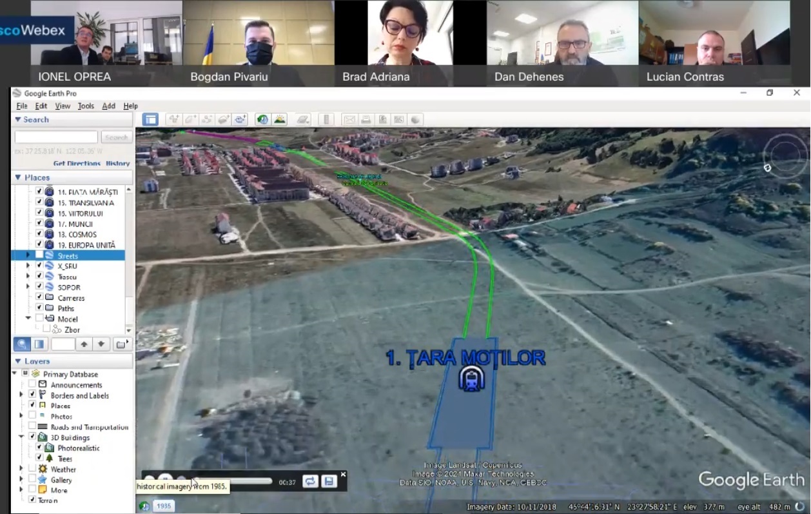Toggle sunlight across the landscape icon
Image resolution: width=811 pixels, height=514 pixels.
tap(279, 119)
